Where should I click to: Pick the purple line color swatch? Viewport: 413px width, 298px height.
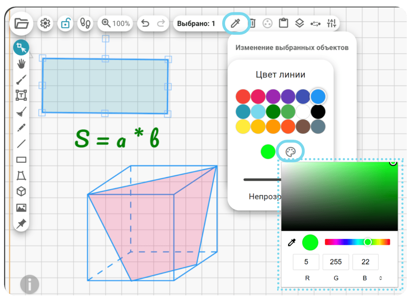pyautogui.click(x=273, y=97)
